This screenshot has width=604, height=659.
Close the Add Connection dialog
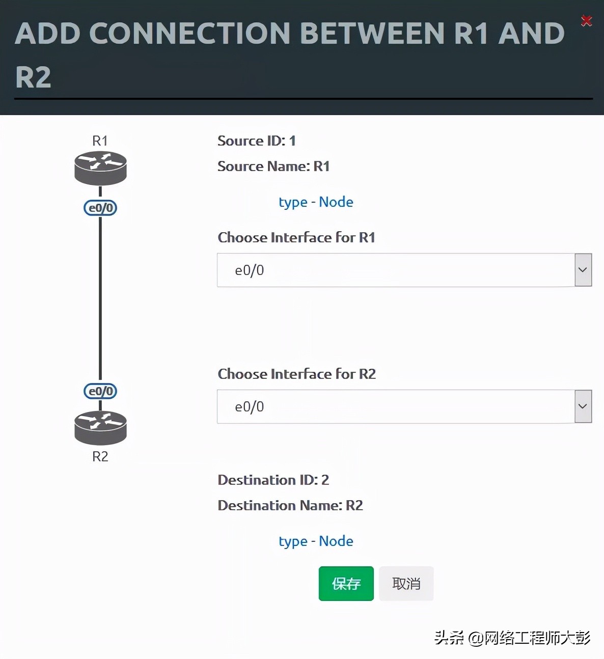[587, 21]
